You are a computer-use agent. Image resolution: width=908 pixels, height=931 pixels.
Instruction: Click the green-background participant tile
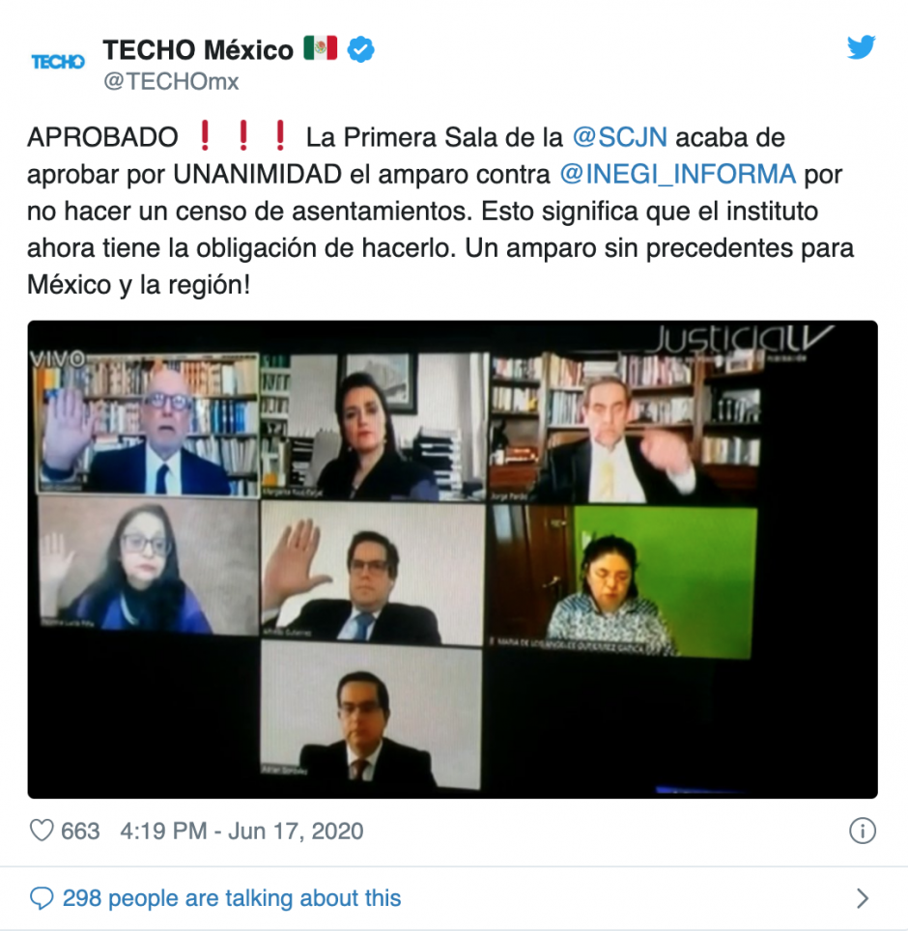coord(623,580)
